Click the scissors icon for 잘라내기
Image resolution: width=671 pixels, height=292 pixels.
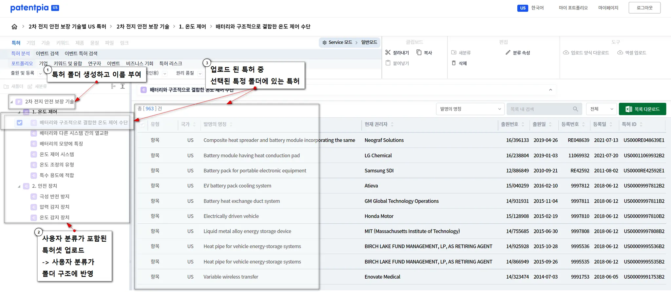[388, 52]
